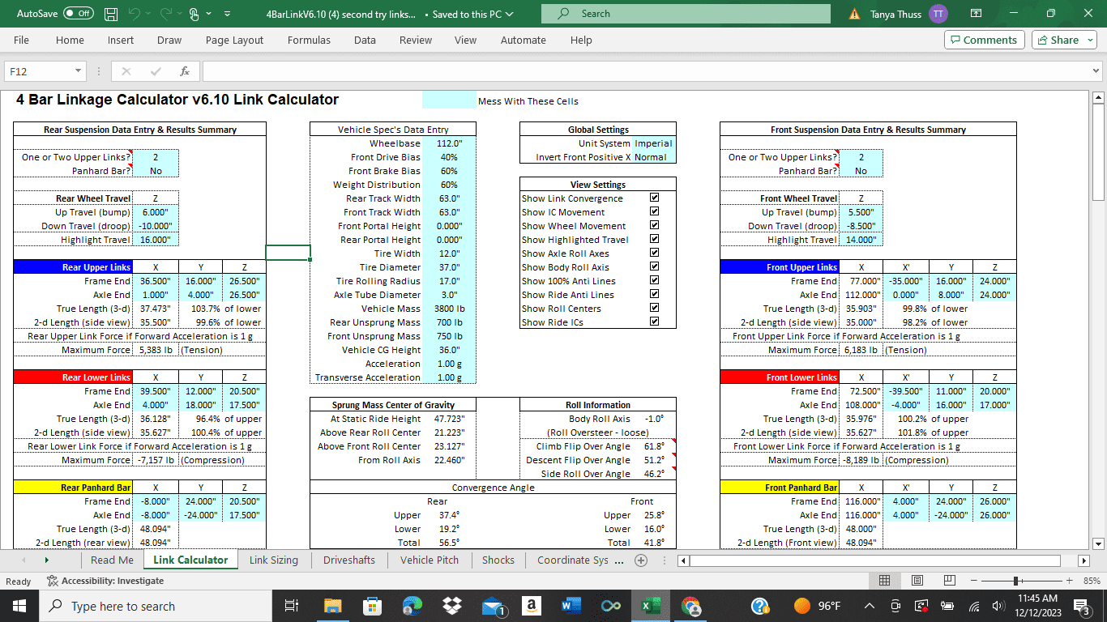The width and height of the screenshot is (1107, 622).
Task: Switch to Link Sizing sheet tab
Action: point(274,560)
